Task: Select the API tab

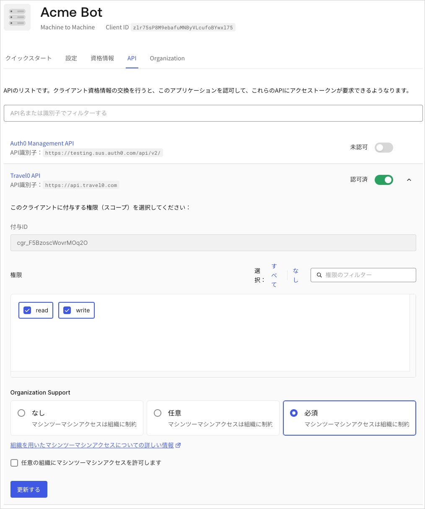Action: coord(132,58)
